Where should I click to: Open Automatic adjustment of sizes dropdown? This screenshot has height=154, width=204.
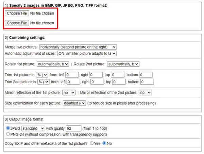tap(87, 54)
